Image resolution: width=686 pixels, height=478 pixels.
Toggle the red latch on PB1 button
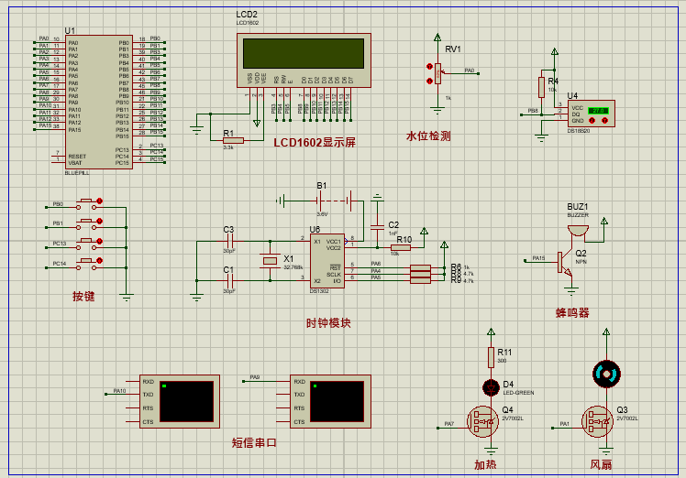click(x=99, y=221)
